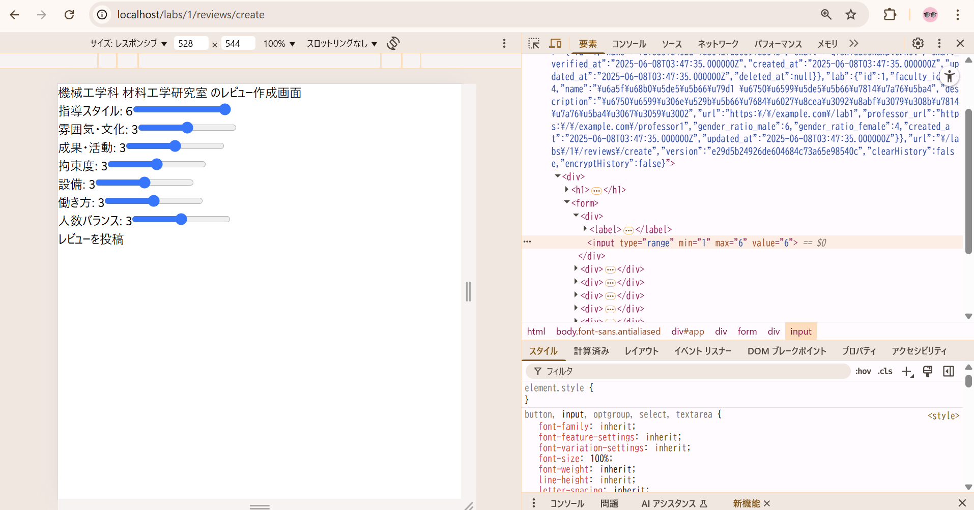Screen dimensions: 974x510
Task: Toggle the .cls class editor
Action: click(885, 371)
